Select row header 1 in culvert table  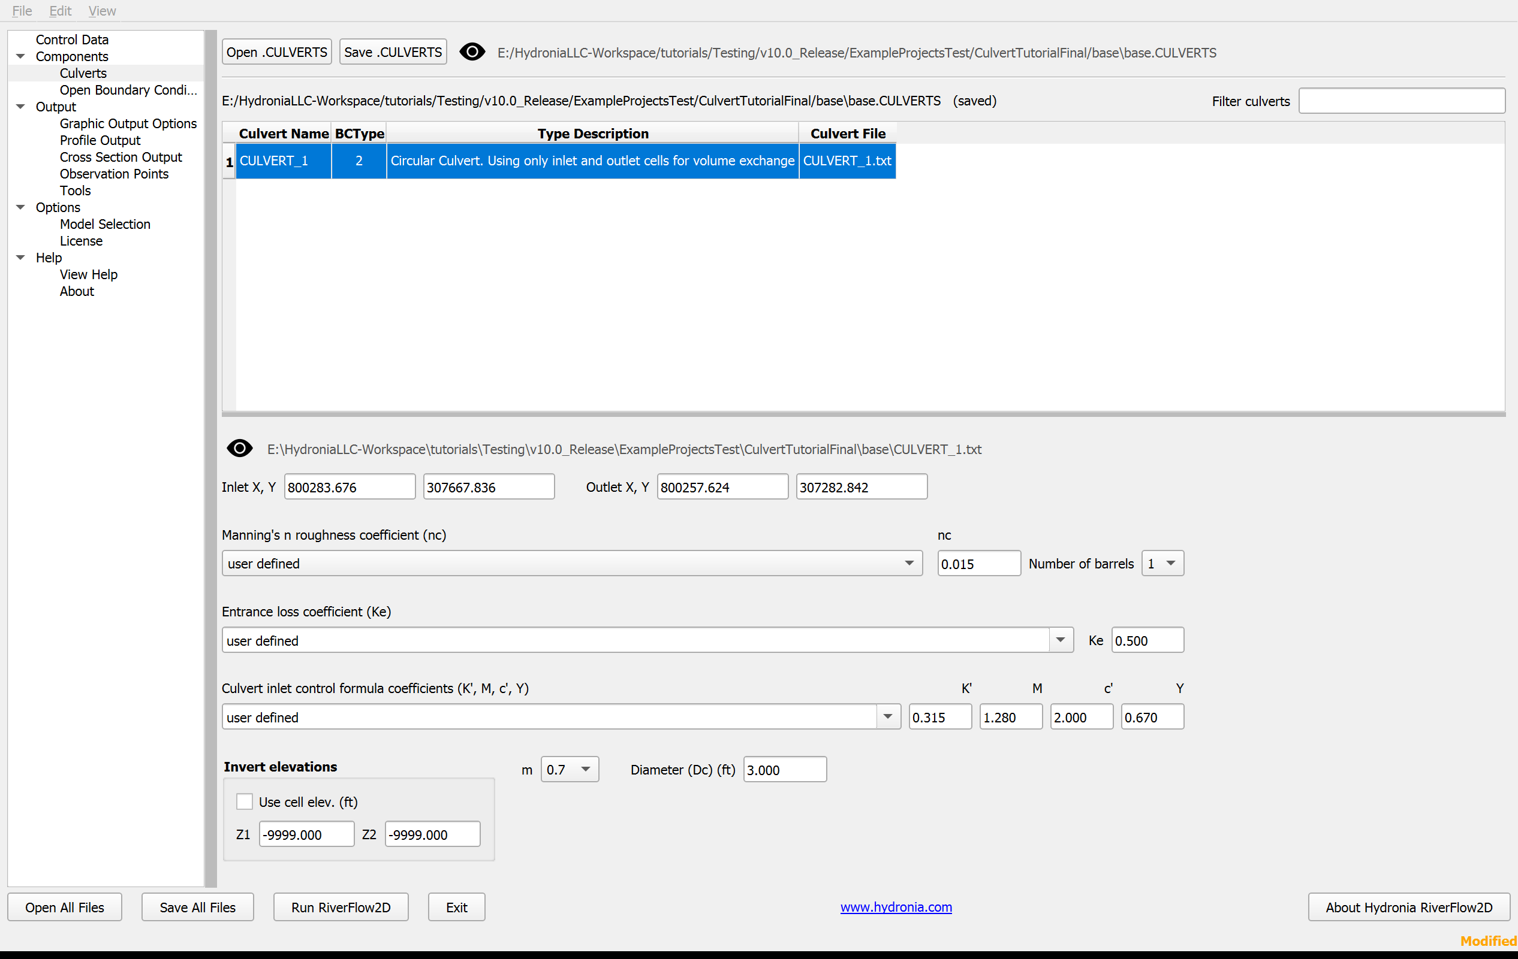pyautogui.click(x=230, y=161)
